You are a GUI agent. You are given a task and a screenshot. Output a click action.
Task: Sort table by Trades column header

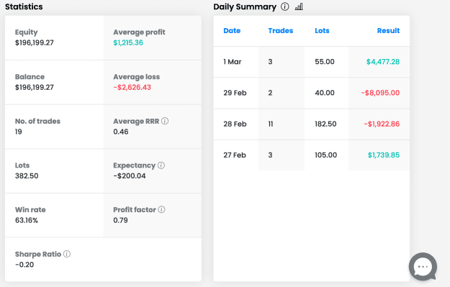point(280,31)
